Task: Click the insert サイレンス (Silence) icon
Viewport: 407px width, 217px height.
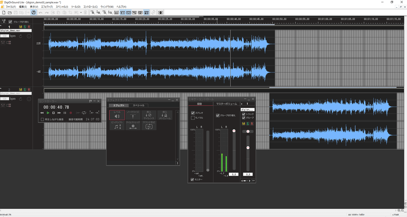Action: coord(149,115)
